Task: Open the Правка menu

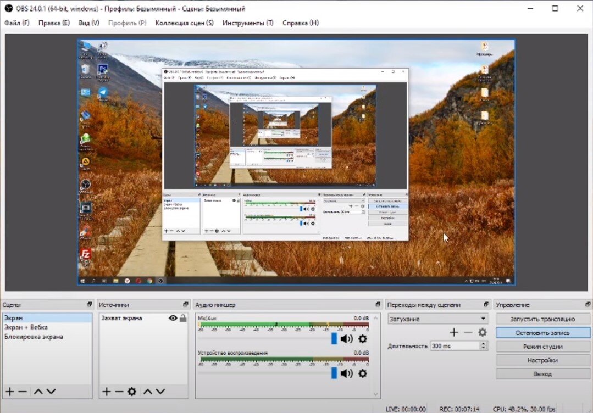Action: coord(54,23)
